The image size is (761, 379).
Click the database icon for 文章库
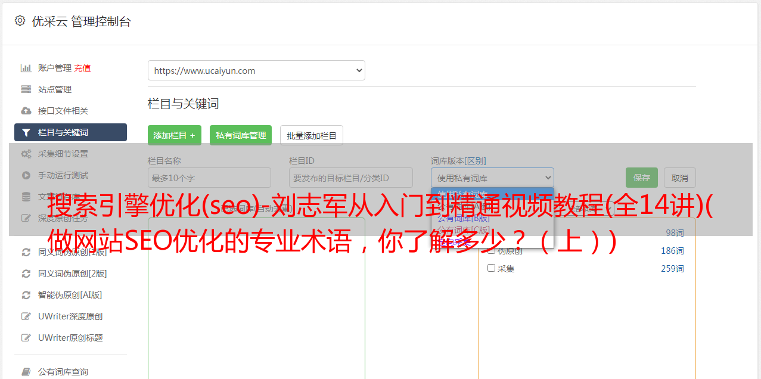[x=26, y=197]
